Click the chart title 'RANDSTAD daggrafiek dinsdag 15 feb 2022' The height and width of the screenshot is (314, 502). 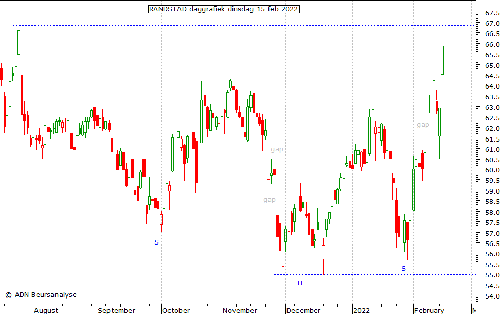[224, 9]
